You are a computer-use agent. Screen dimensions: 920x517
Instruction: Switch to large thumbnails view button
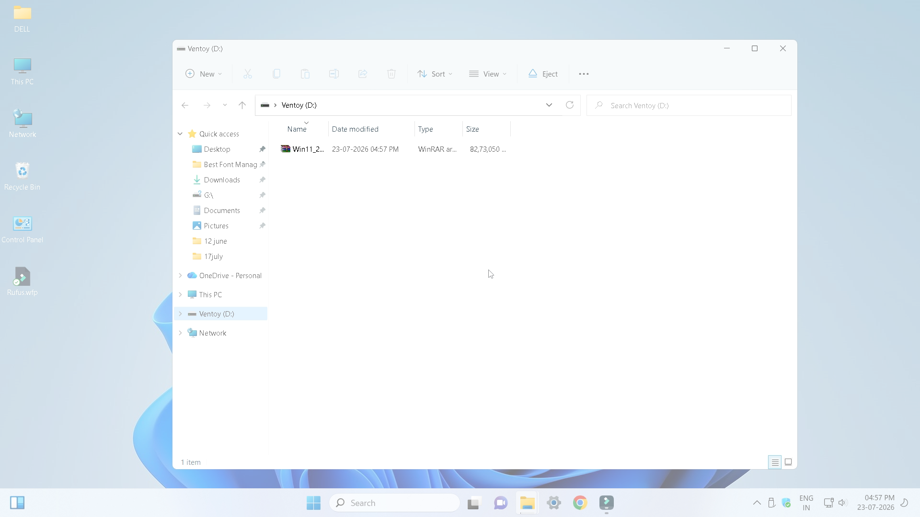788,462
